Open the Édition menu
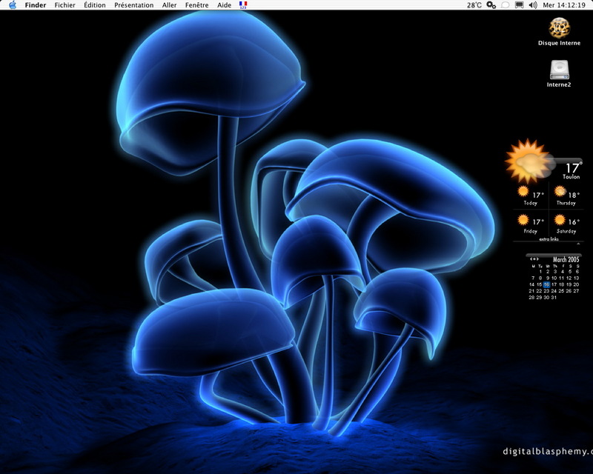Screen dimensions: 593x474 pyautogui.click(x=95, y=5)
